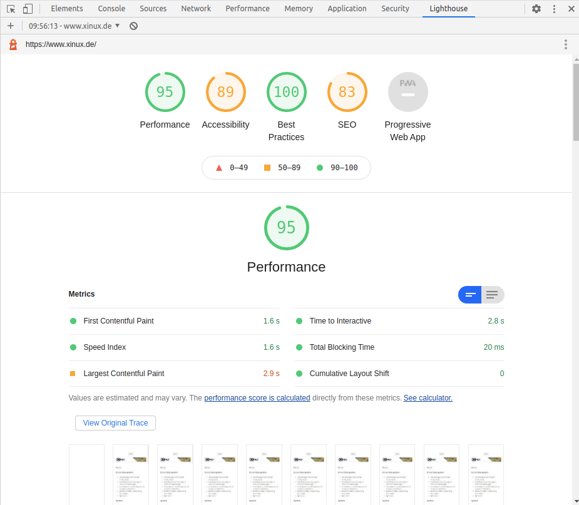Switch metrics to compact summary view

click(x=470, y=295)
